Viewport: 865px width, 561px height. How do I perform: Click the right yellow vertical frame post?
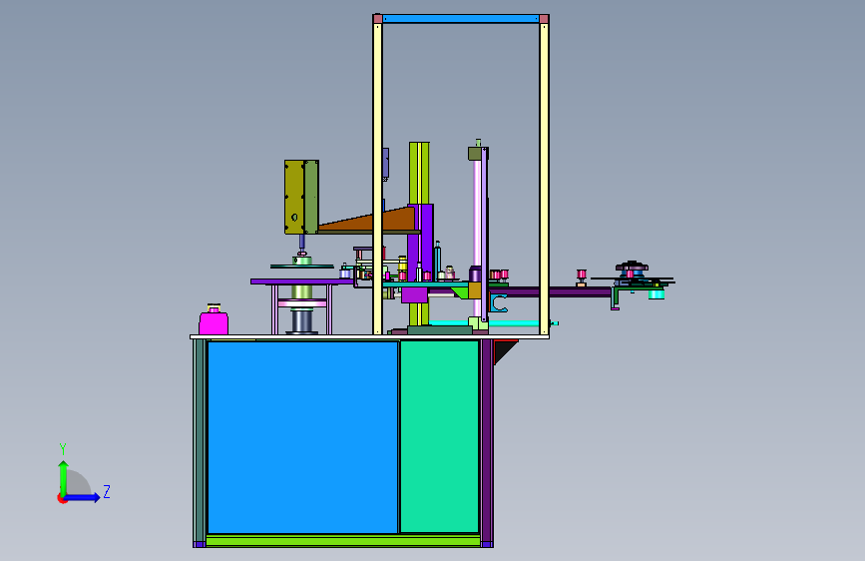(544, 179)
